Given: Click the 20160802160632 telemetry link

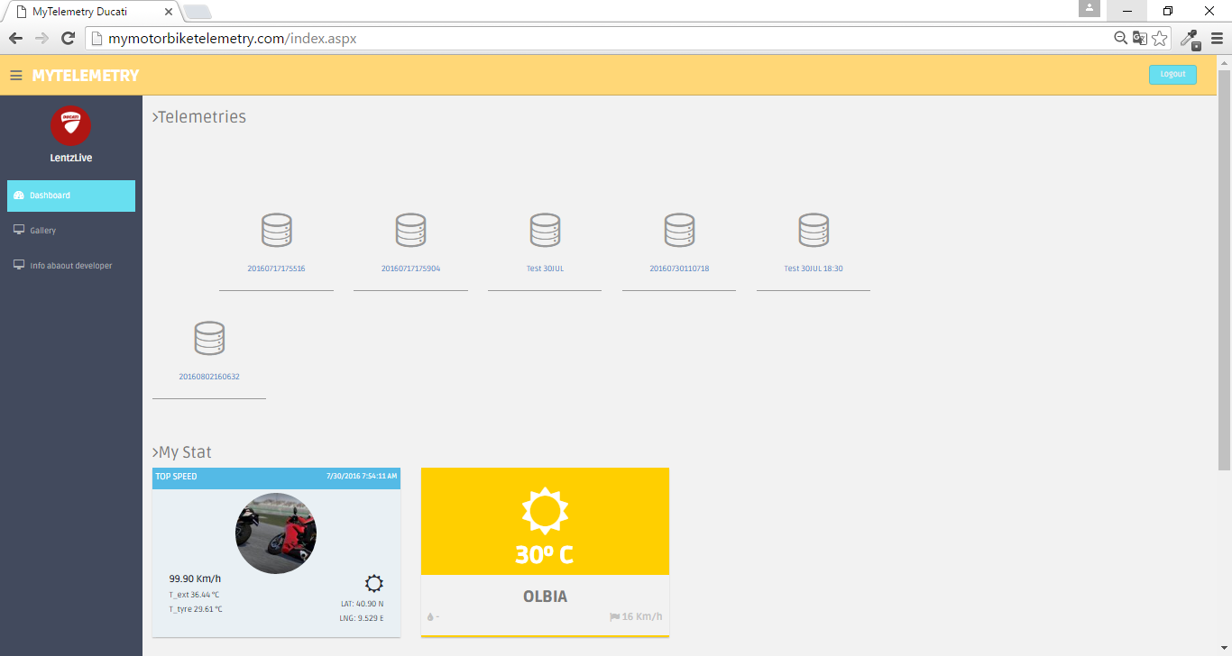Looking at the screenshot, I should click(209, 377).
